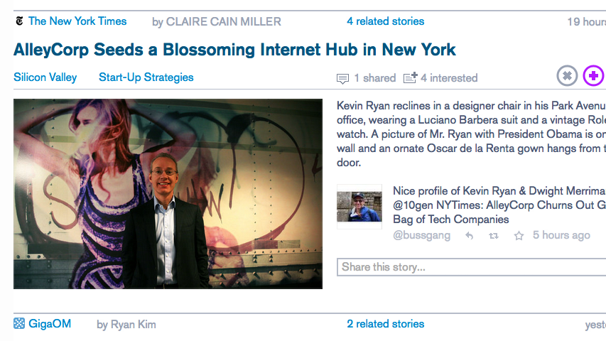Open AlleyCorp Seeds a Blossoming headline

[x=234, y=50]
